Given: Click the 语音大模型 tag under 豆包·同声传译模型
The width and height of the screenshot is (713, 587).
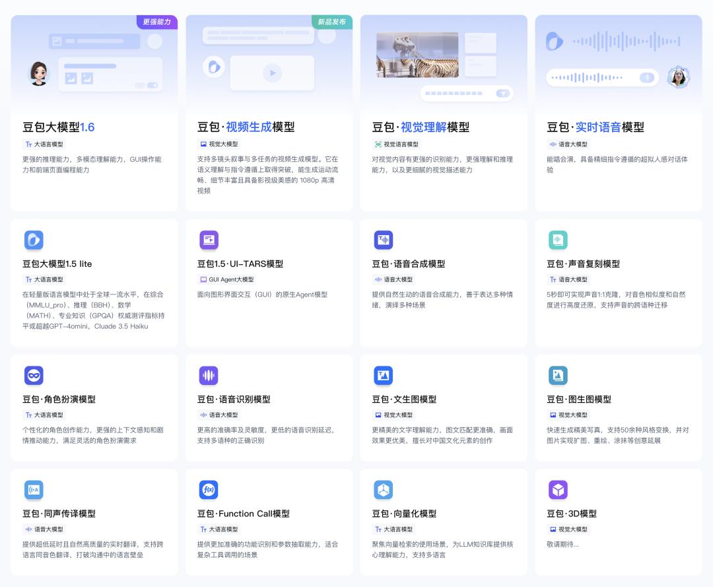Looking at the screenshot, I should pyautogui.click(x=44, y=530).
